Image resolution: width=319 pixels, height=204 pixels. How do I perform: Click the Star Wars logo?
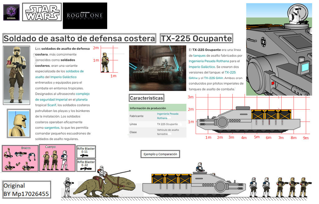pos(42,12)
